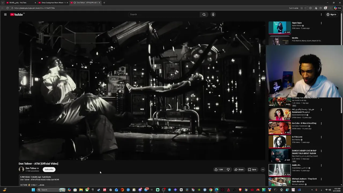
Task: Open Dawlh I Araby Live in Rap Shar3 video
Action: [279, 155]
